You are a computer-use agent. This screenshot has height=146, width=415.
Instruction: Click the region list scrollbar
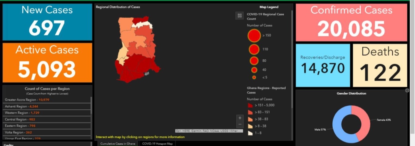tap(91, 105)
